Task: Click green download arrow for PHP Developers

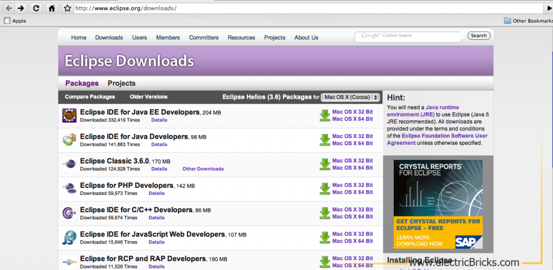Action: (325, 188)
